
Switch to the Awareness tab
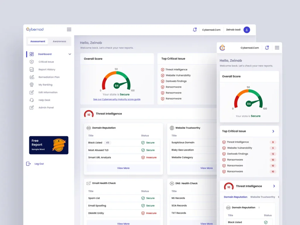pos(59,41)
